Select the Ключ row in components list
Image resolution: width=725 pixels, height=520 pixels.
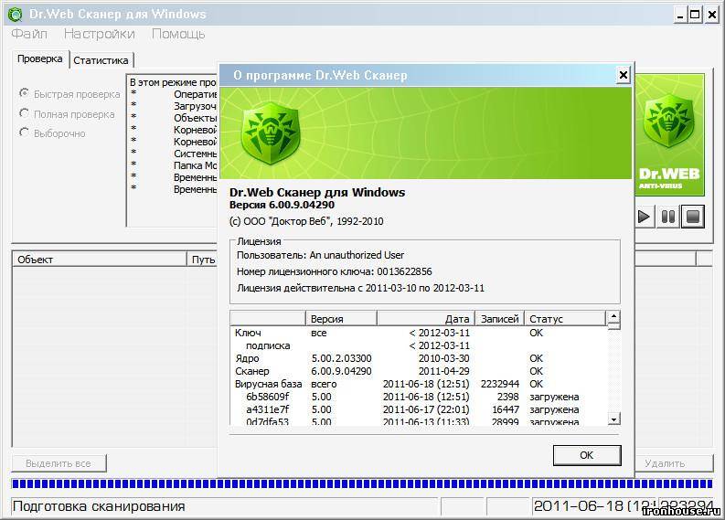[419, 333]
